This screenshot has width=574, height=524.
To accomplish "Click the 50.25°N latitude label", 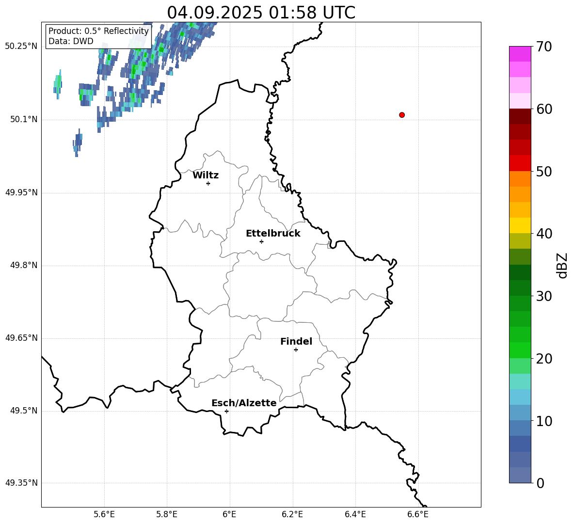I will point(21,47).
